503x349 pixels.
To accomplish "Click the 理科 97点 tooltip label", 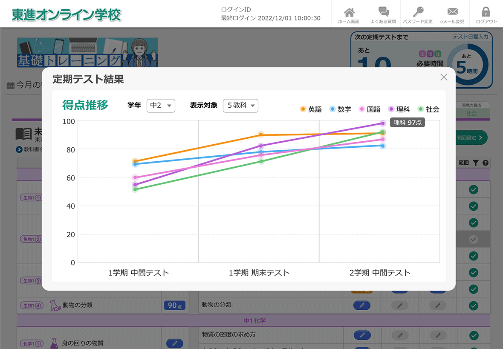I will (408, 123).
